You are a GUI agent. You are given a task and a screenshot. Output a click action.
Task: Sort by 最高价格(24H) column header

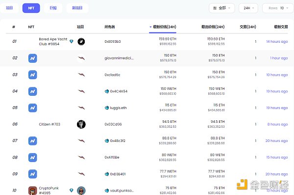pos(213,27)
